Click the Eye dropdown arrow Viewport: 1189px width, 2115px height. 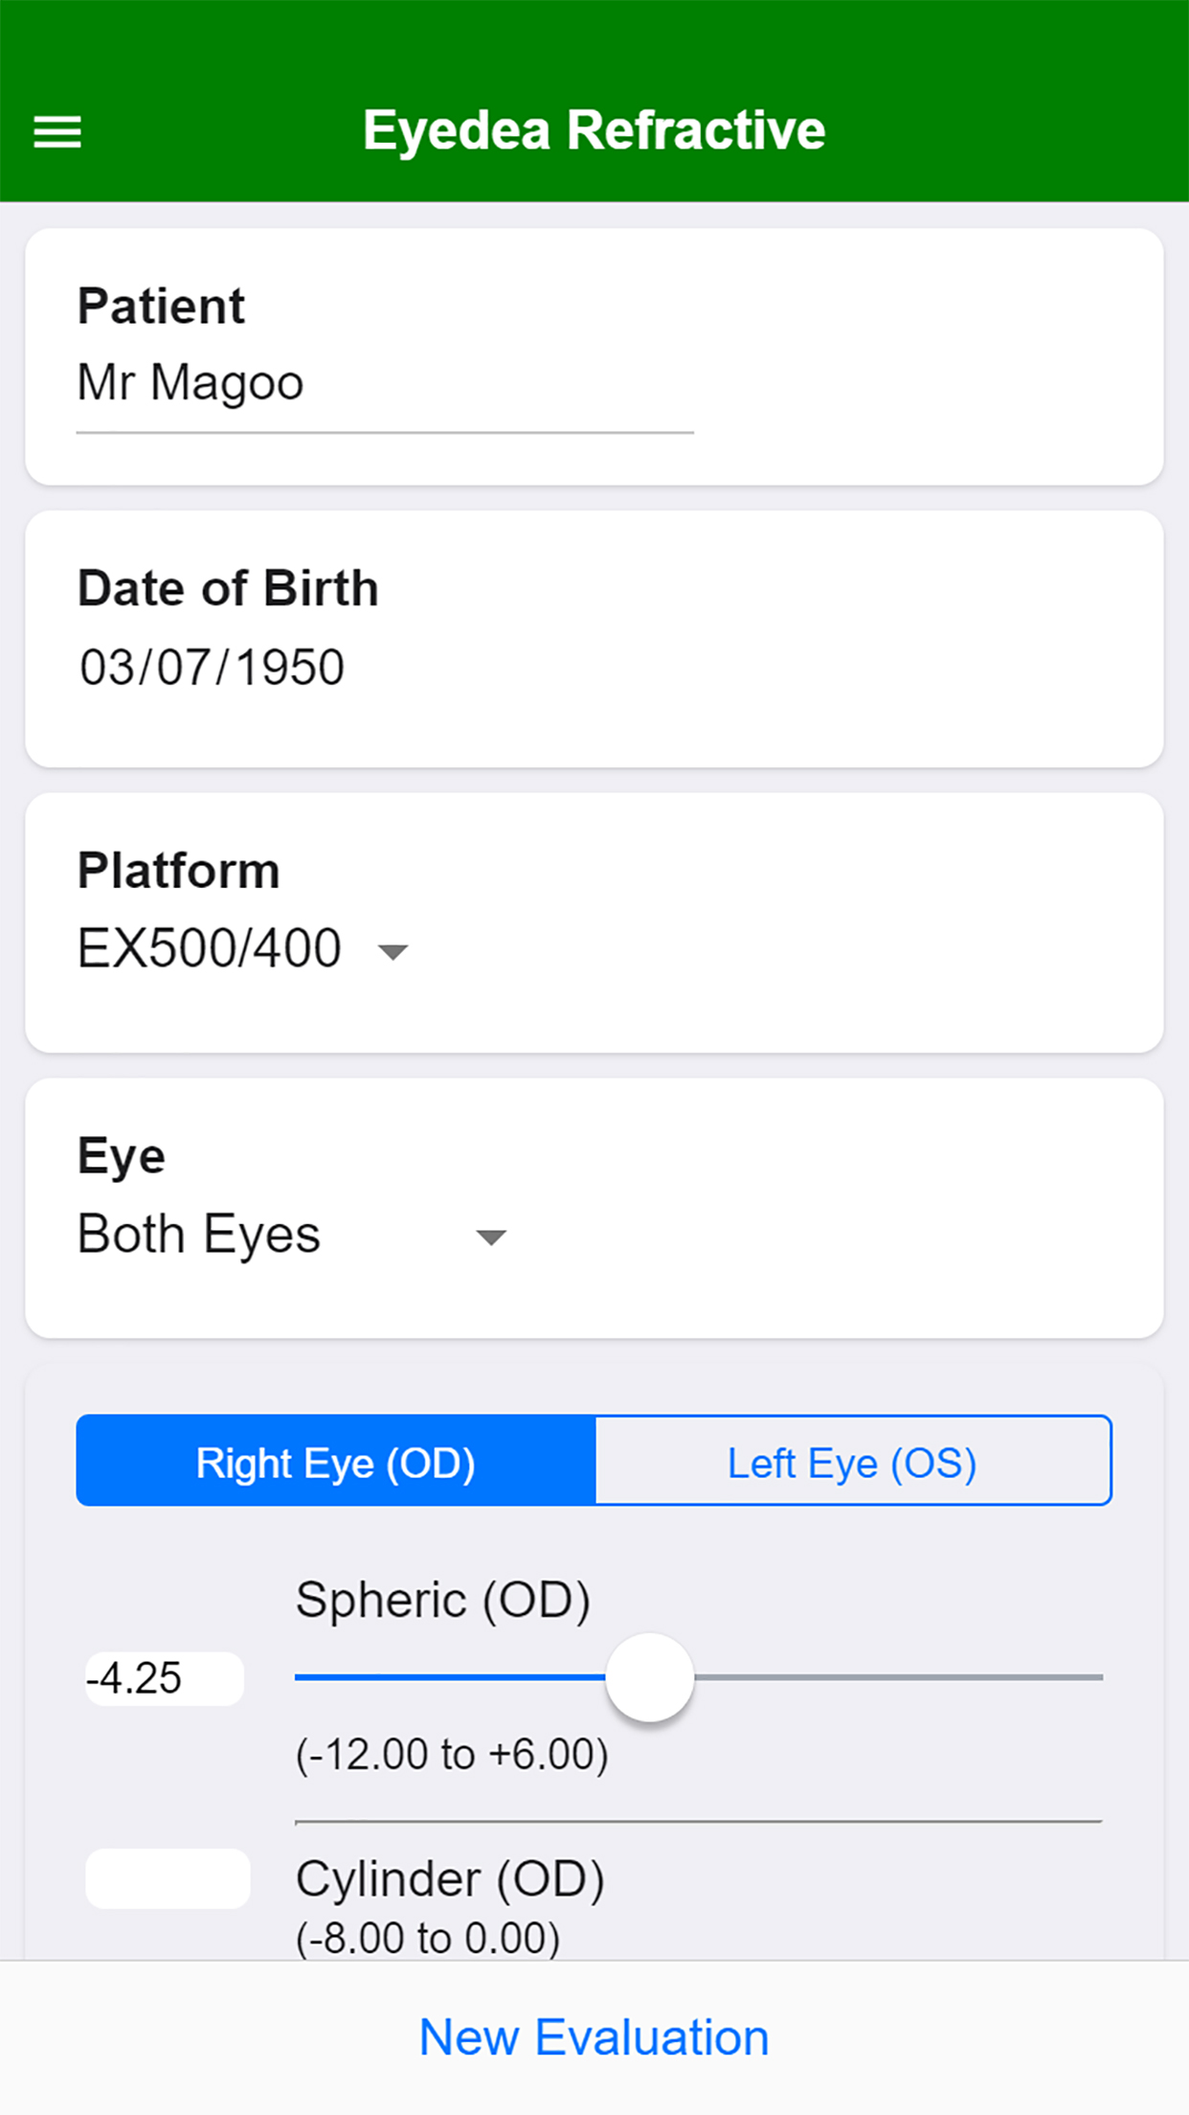[491, 1237]
